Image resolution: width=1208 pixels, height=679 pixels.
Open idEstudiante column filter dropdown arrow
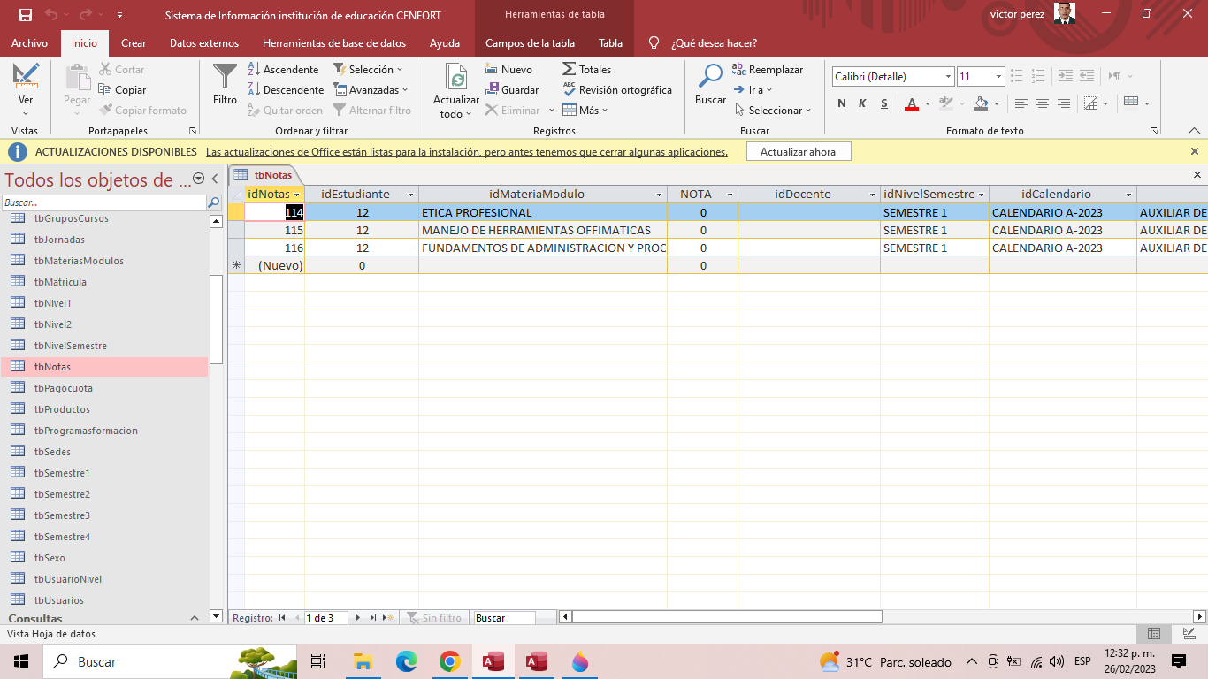409,195
